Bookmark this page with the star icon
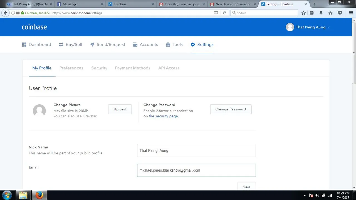This screenshot has height=200, width=356. click(x=303, y=13)
